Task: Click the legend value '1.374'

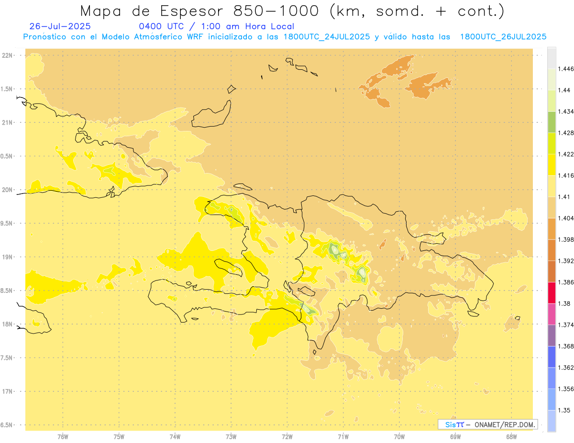Action: pyautogui.click(x=567, y=325)
